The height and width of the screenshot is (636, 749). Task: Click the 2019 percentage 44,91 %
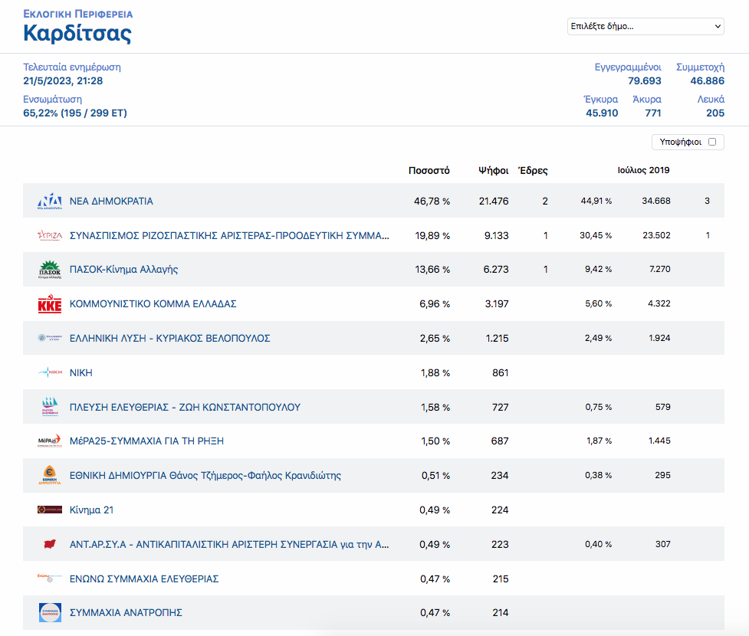[596, 201]
